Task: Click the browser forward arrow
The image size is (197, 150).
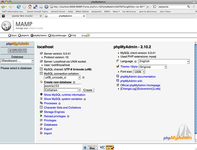Action: (11, 7)
